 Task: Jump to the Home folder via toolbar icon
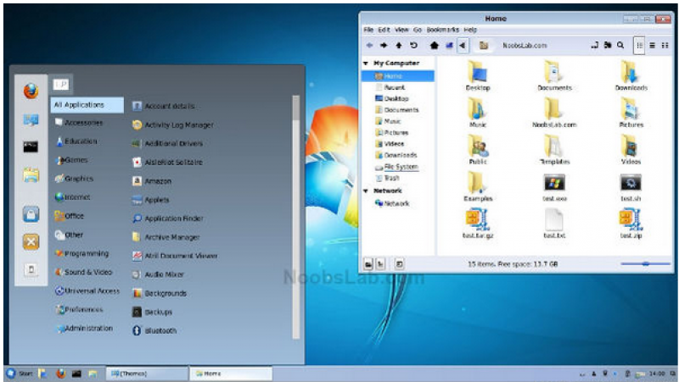point(434,46)
